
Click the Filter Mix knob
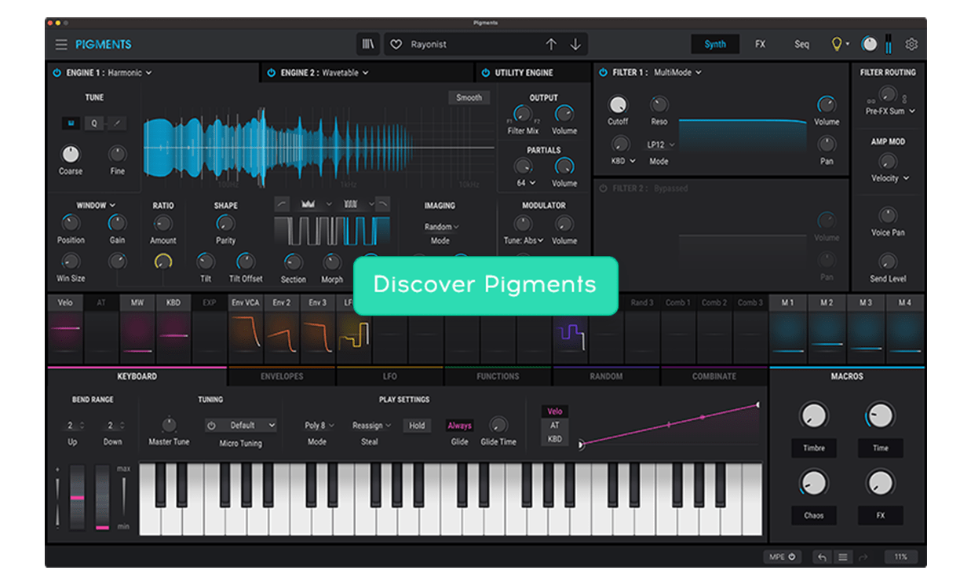523,114
